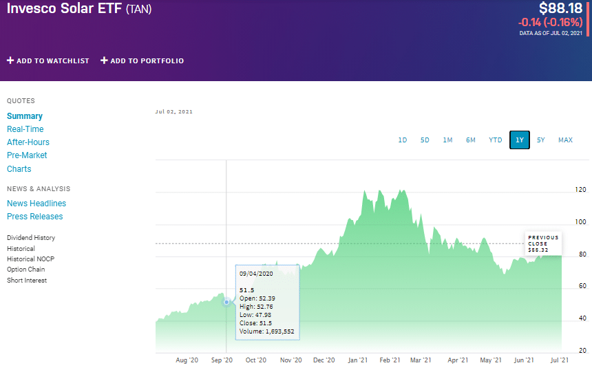Open Real-Time quotes link
This screenshot has height=372, width=592.
[25, 129]
